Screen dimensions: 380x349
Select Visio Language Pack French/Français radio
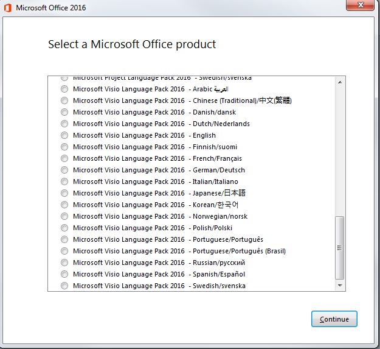click(64, 158)
